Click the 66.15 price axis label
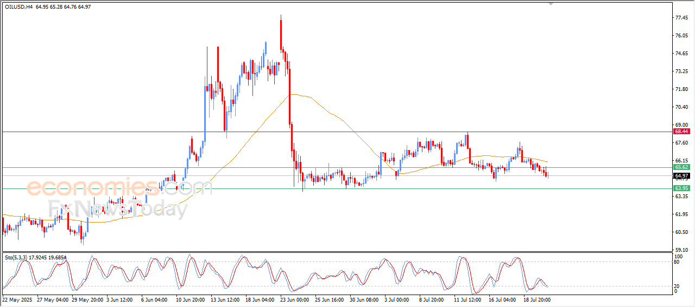The image size is (695, 307). (x=681, y=161)
